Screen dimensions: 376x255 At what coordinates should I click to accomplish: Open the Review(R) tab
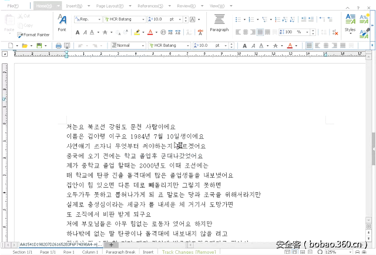[x=186, y=6]
